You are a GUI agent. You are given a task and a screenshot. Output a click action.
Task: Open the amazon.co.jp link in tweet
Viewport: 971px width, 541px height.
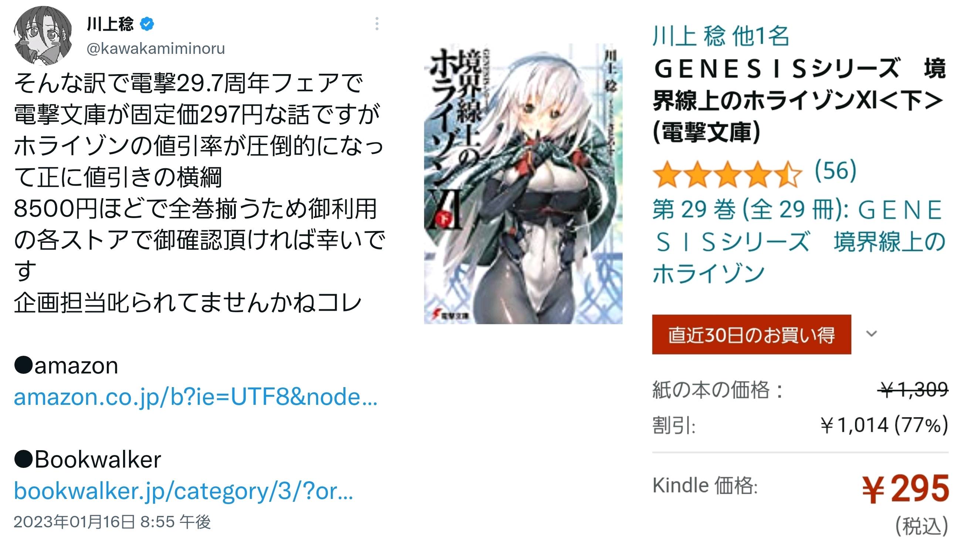196,397
